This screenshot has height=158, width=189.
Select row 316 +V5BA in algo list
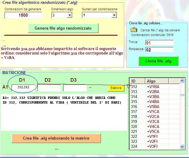click(155, 107)
